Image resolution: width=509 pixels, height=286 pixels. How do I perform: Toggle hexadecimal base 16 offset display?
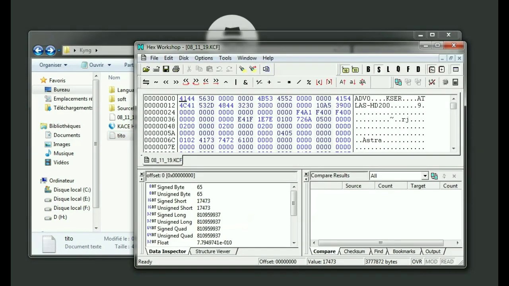(345, 70)
